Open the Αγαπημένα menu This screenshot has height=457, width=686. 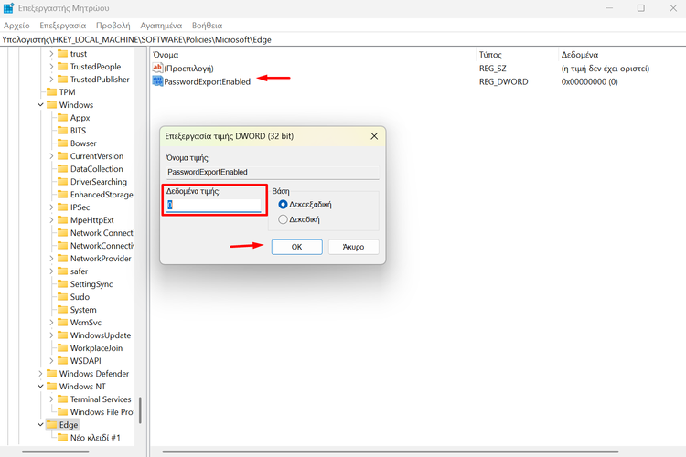[161, 26]
